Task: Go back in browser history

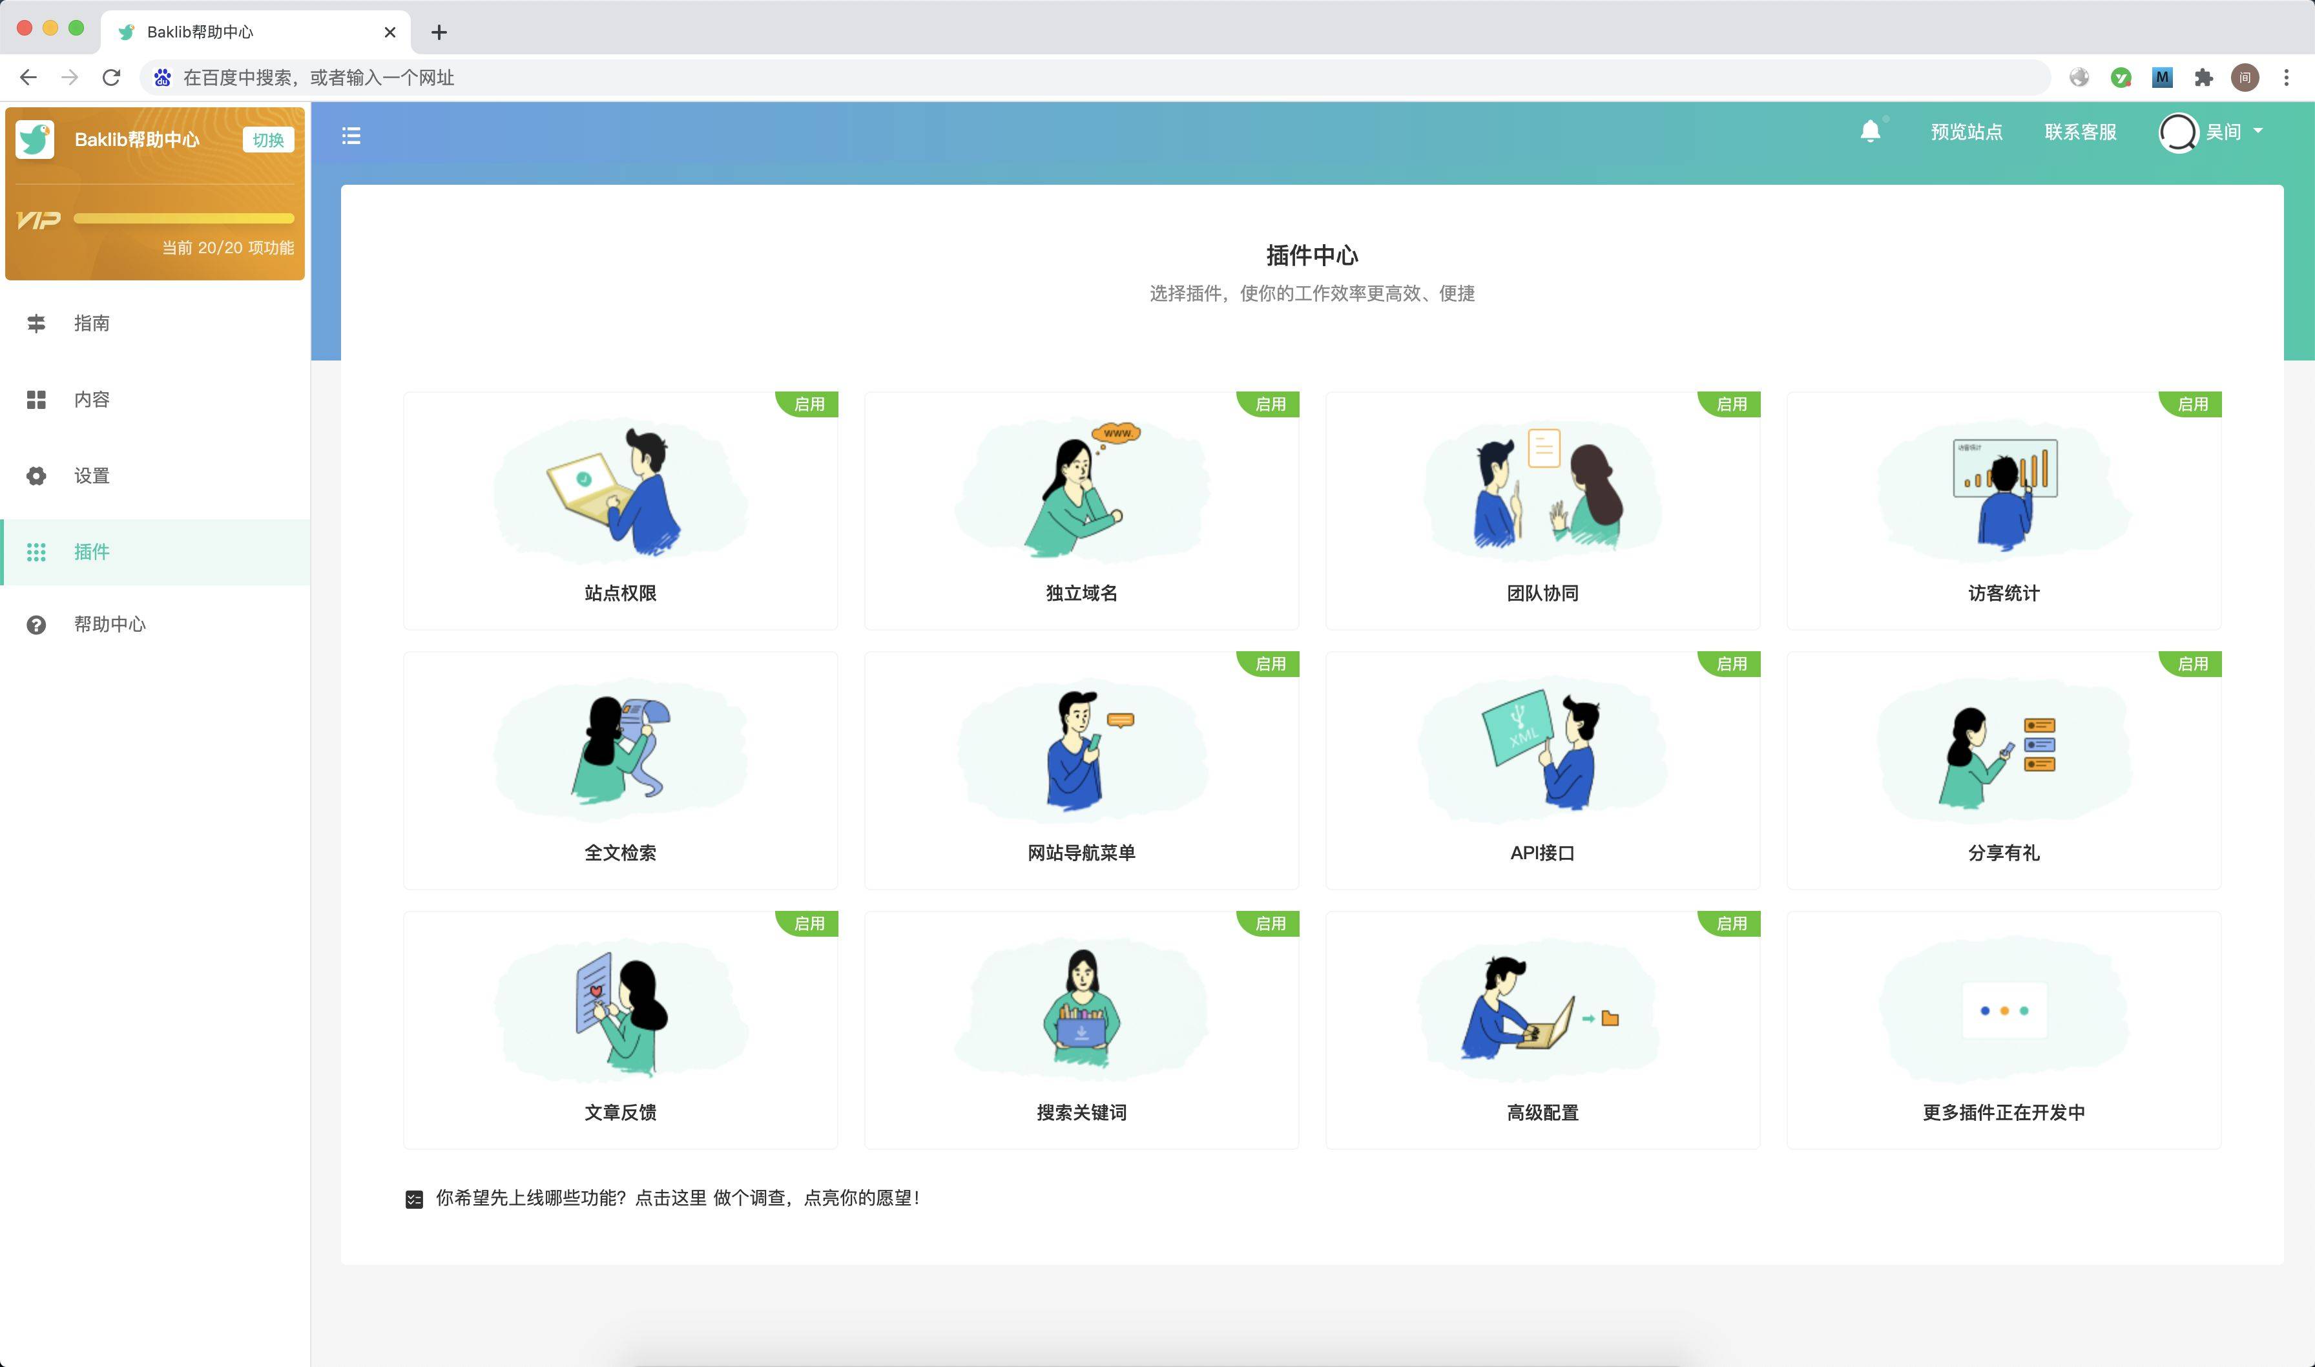Action: [28, 78]
